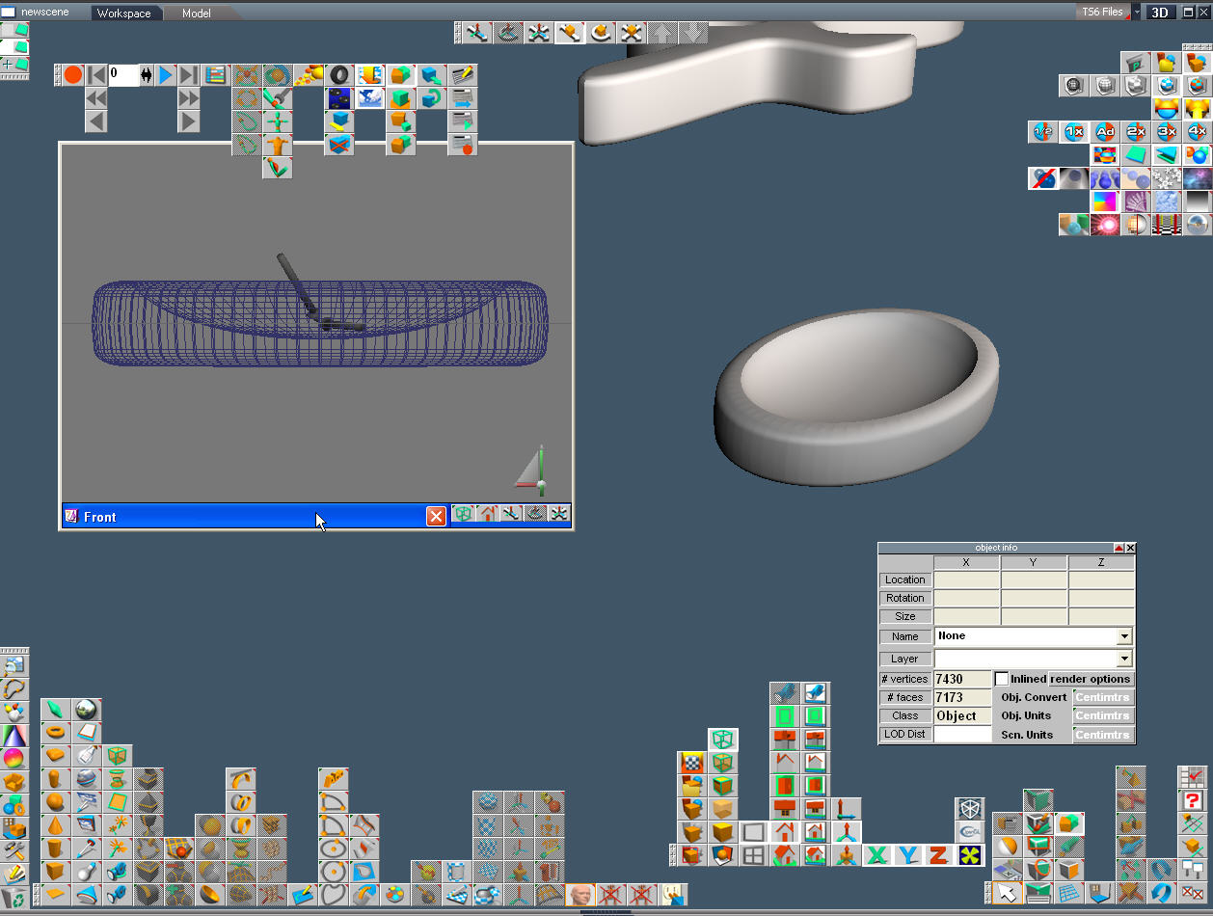Select the Object tool arrow cursor
This screenshot has width=1213, height=916.
pyautogui.click(x=1007, y=893)
